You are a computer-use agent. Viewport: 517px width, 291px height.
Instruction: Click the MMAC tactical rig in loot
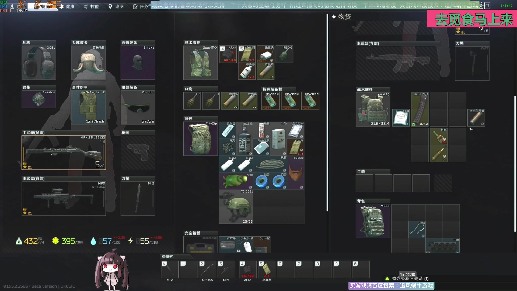click(373, 109)
